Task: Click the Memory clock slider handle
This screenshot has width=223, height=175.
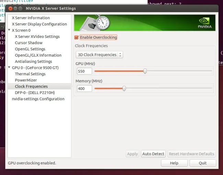Action: pyautogui.click(x=124, y=88)
